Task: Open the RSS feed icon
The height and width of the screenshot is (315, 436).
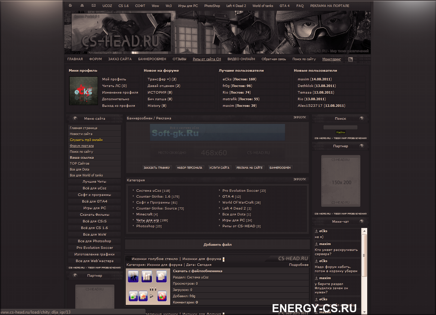Action: coord(351,60)
